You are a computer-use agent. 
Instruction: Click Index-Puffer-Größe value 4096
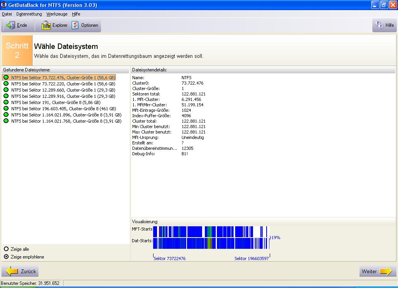186,116
